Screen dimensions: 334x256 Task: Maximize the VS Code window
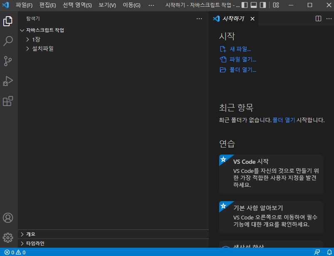[x=310, y=5]
